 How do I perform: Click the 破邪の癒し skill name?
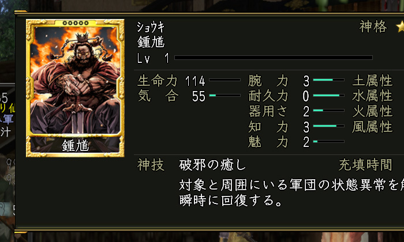coord(212,165)
